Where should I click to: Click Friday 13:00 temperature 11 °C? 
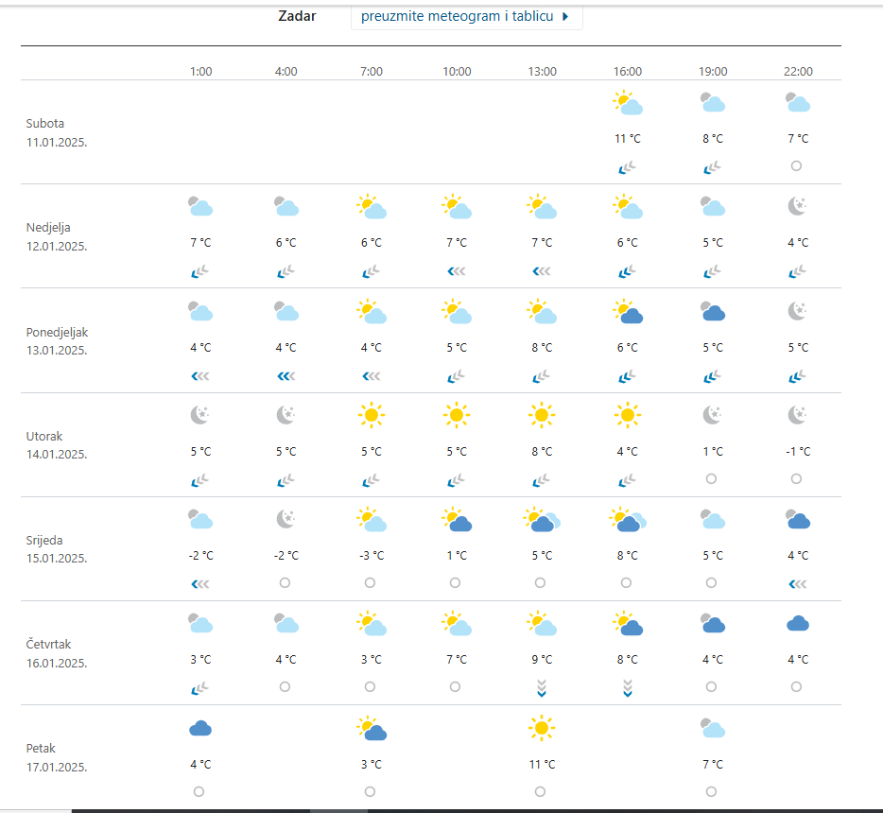[542, 764]
